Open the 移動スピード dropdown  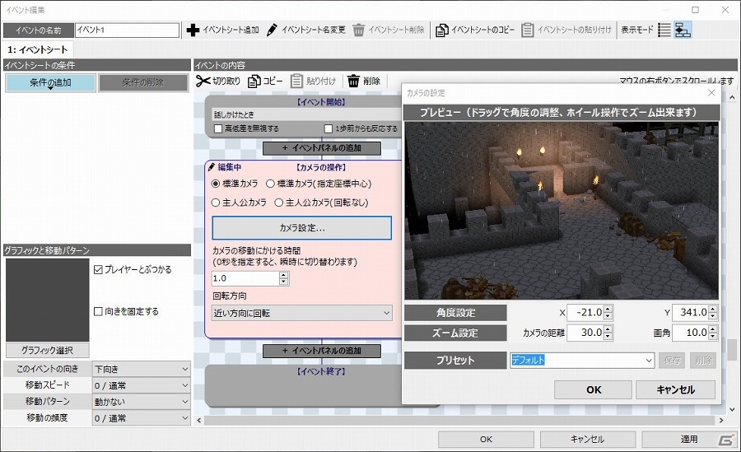click(x=142, y=385)
